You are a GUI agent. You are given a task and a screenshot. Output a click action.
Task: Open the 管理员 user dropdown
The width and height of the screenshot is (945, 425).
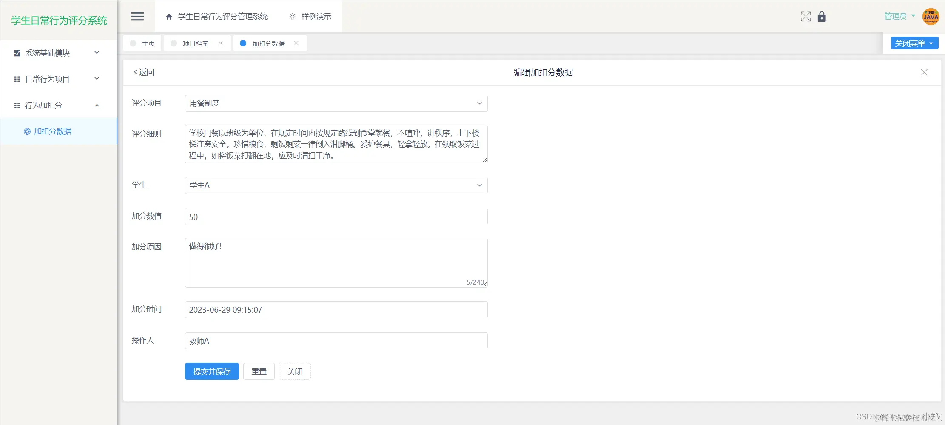(899, 17)
